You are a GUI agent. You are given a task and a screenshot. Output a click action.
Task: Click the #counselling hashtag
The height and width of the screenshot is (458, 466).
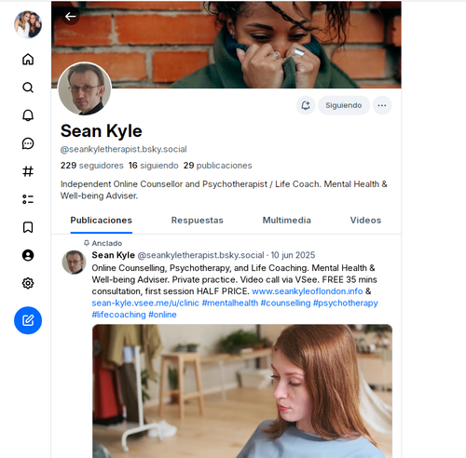285,303
